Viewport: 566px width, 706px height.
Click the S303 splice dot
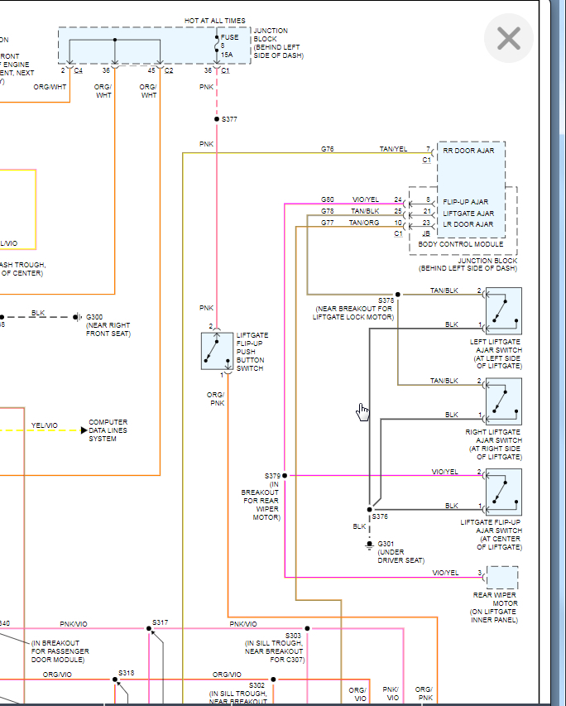(x=307, y=628)
